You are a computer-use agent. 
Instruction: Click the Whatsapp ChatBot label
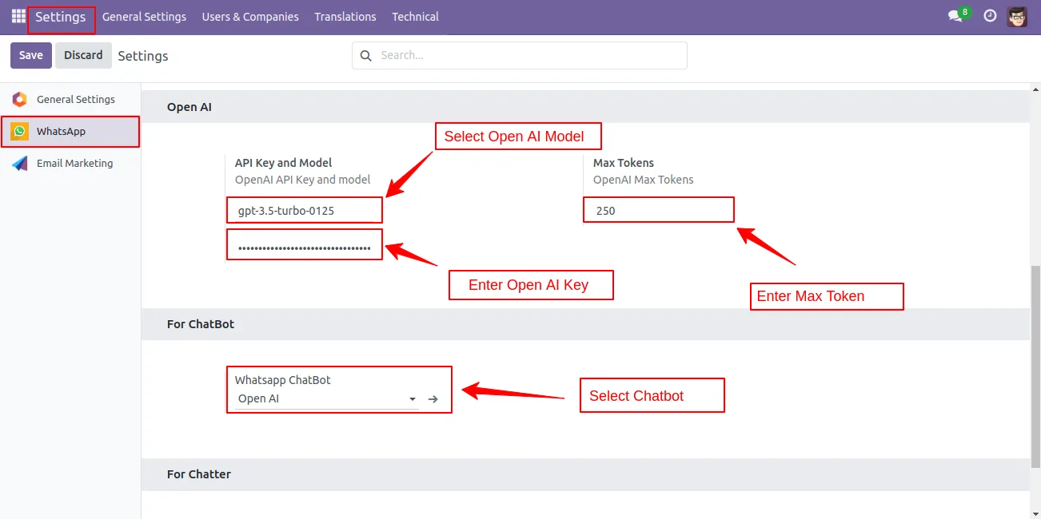[283, 380]
